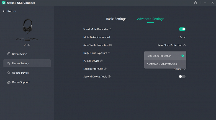Click the UH38 device name label
The height and width of the screenshot is (120, 216).
[27, 45]
